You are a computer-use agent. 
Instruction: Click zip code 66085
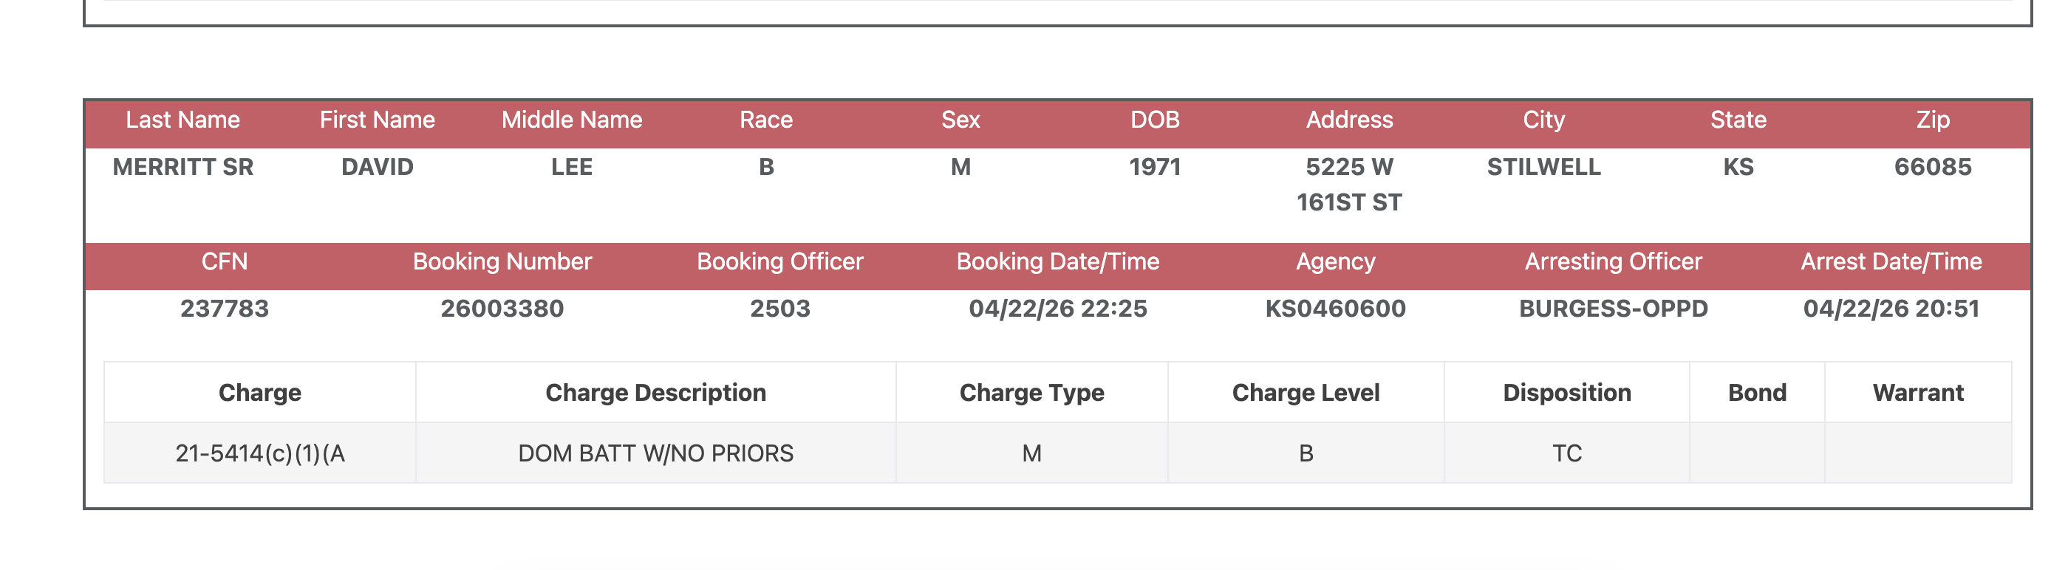click(1932, 167)
